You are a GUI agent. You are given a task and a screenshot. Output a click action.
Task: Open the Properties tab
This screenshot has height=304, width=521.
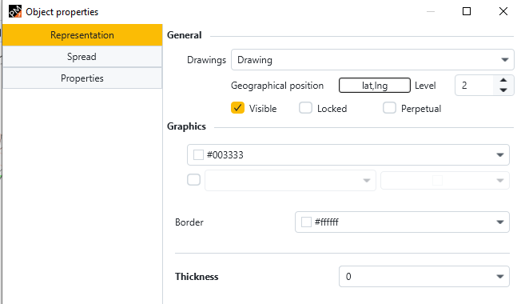tap(82, 78)
